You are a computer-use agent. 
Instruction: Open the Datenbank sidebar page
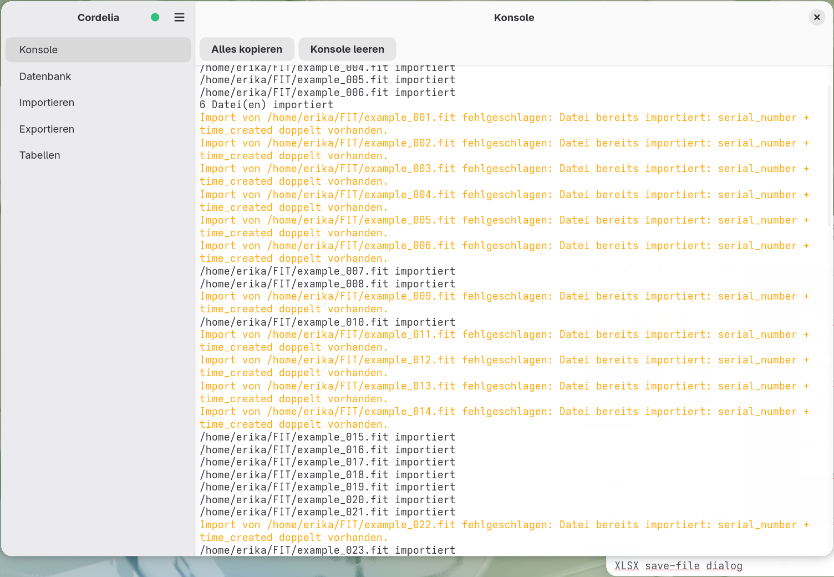98,77
